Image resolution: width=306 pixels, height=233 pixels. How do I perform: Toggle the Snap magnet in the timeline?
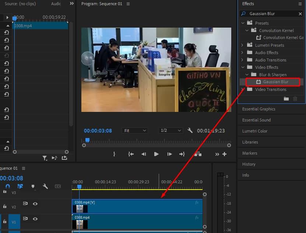pyautogui.click(x=8, y=186)
